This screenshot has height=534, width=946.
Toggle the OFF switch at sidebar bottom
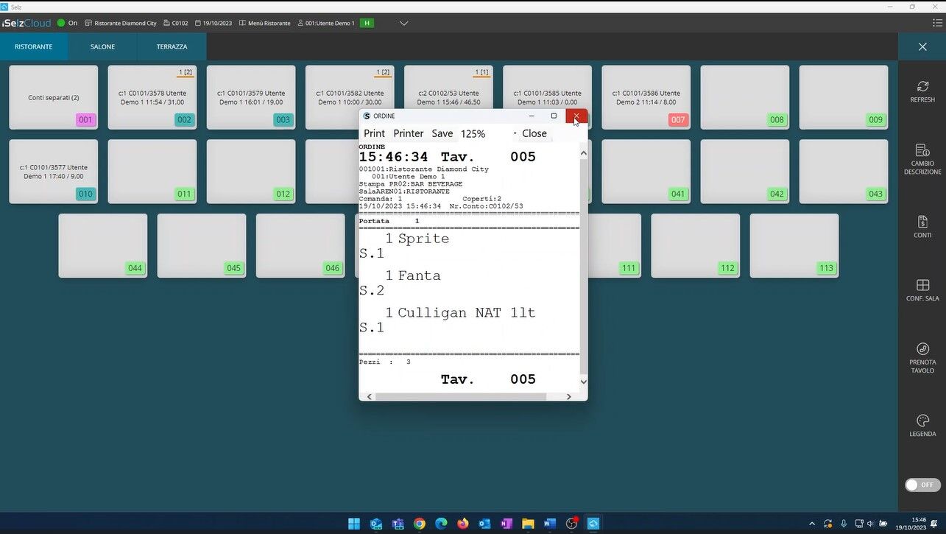(x=922, y=485)
